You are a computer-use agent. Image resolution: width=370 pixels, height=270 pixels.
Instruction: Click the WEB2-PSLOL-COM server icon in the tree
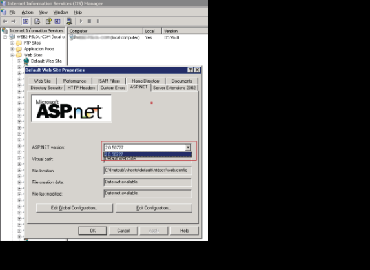pos(12,37)
